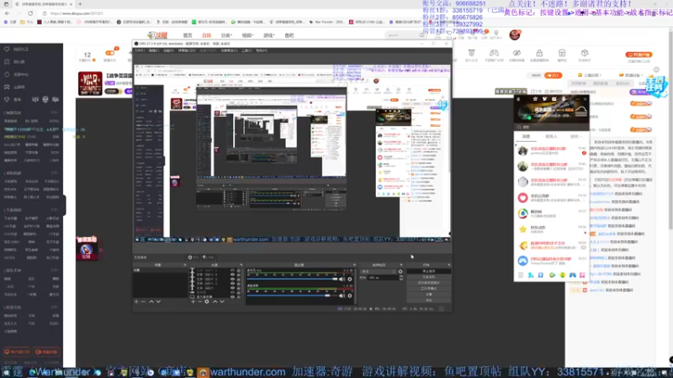The width and height of the screenshot is (673, 378).
Task: Expand 视频 dropdown in Douyu navigation
Action: pyautogui.click(x=247, y=35)
